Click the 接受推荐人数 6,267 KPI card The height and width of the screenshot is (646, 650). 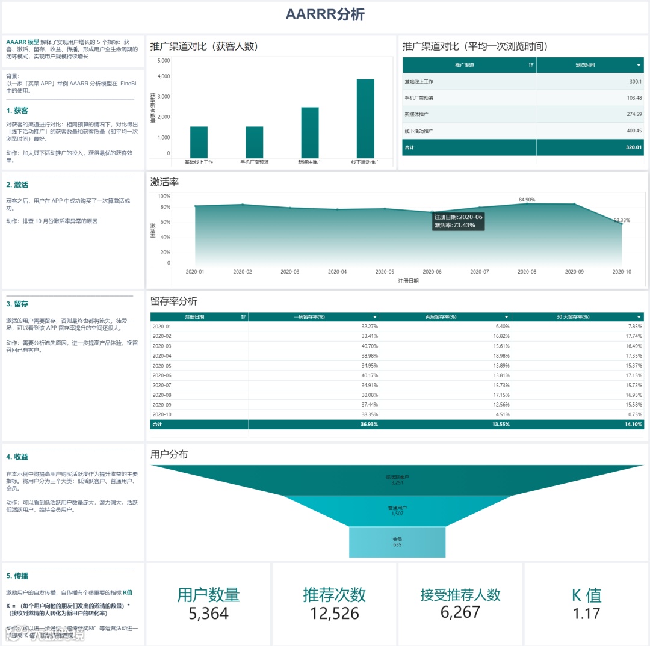pyautogui.click(x=460, y=604)
